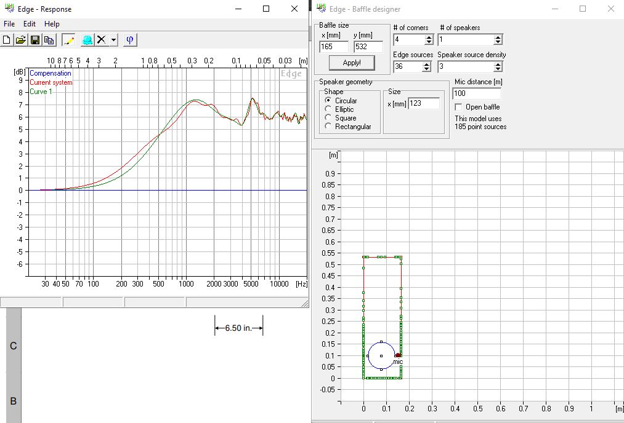Close the Edge Response window
Viewport: 624px width, 423px height.
294,9
